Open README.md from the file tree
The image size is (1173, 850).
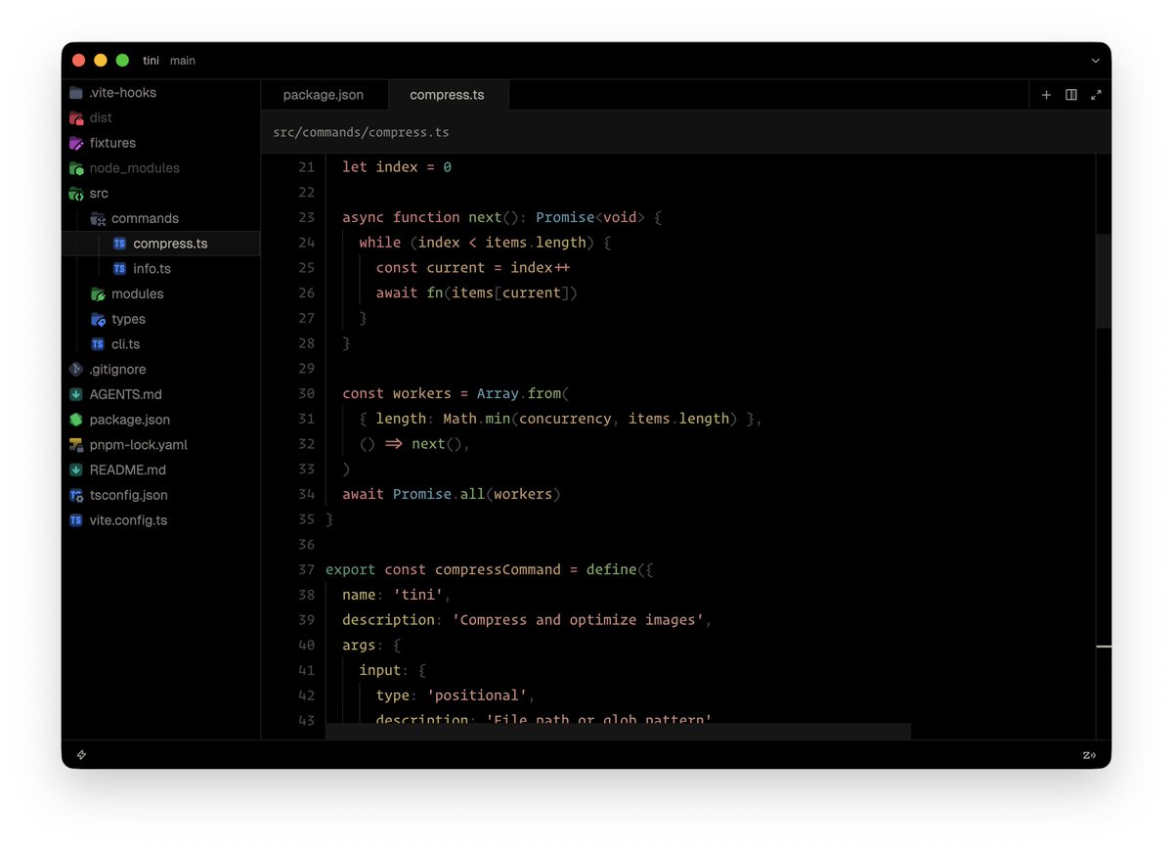pos(161,470)
